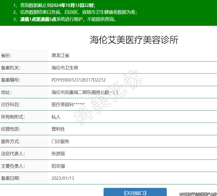Select the record number PDY95900123128317D2212
The height and width of the screenshot is (196, 217).
(x=79, y=80)
